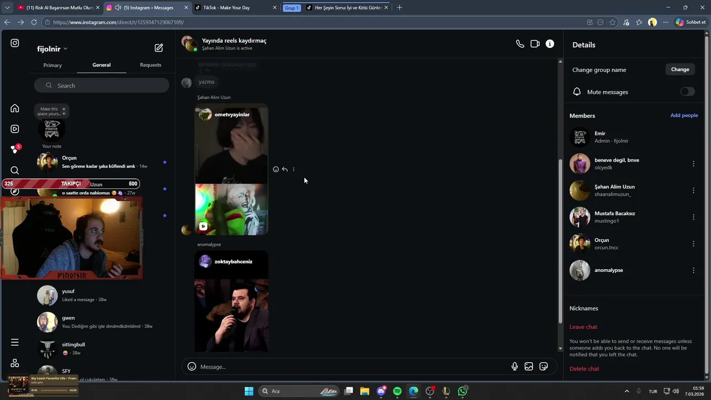Compose a new message with the pencil icon
The width and height of the screenshot is (711, 400).
click(x=159, y=48)
